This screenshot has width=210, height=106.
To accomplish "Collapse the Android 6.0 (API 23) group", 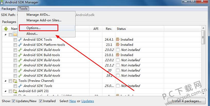I will coord(6,91).
